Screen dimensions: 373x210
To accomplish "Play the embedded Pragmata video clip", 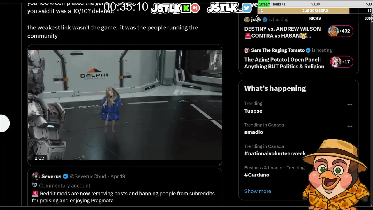I will tap(125, 105).
